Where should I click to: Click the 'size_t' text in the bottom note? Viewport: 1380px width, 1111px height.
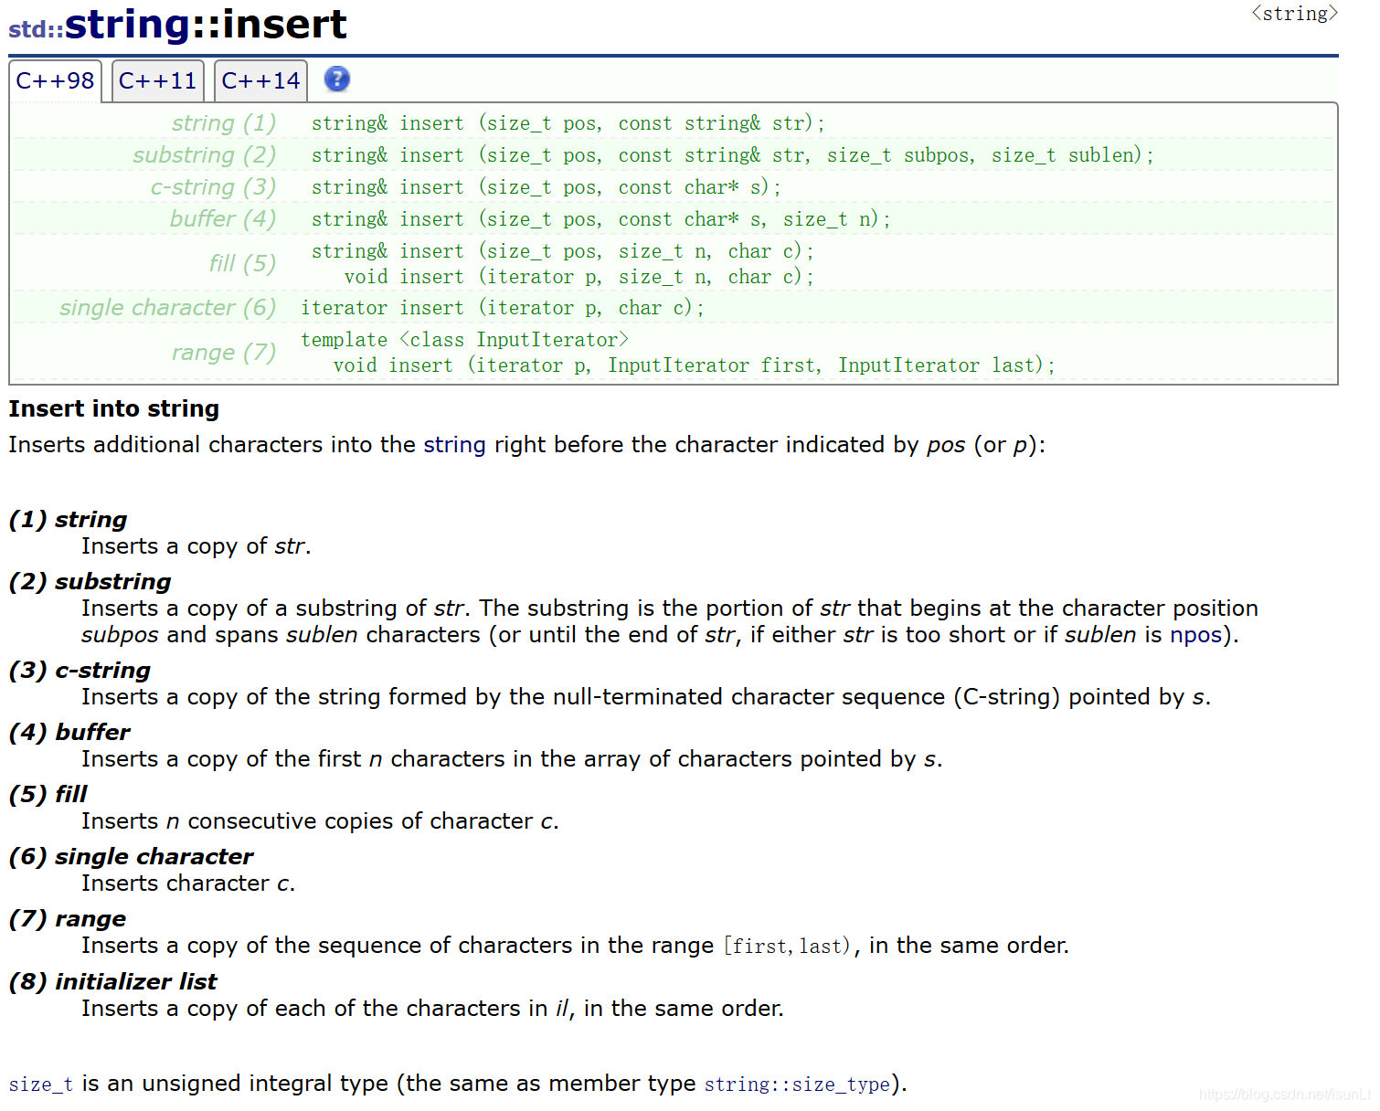click(41, 1085)
